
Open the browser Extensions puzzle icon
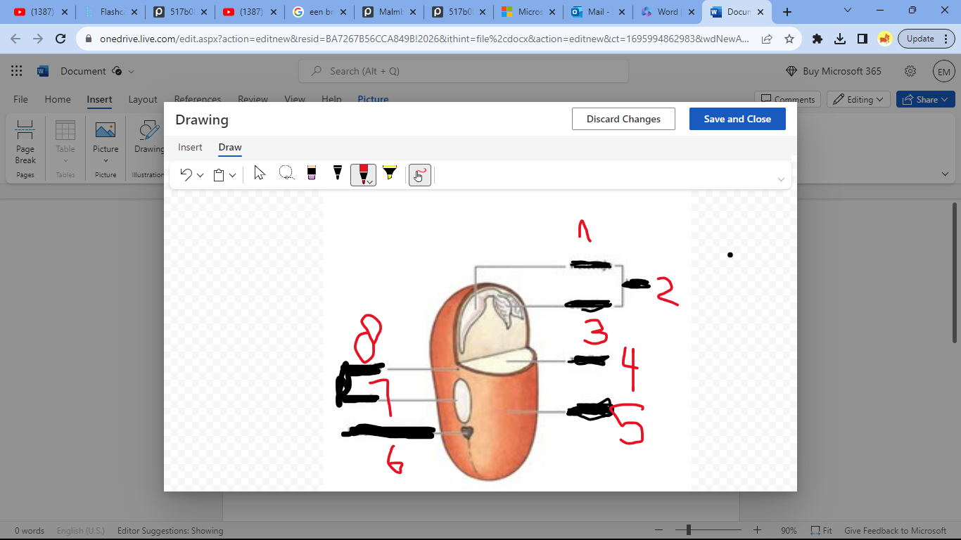click(x=817, y=39)
